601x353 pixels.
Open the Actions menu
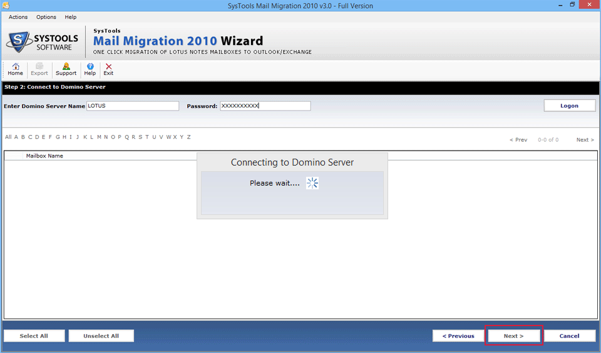click(x=18, y=17)
